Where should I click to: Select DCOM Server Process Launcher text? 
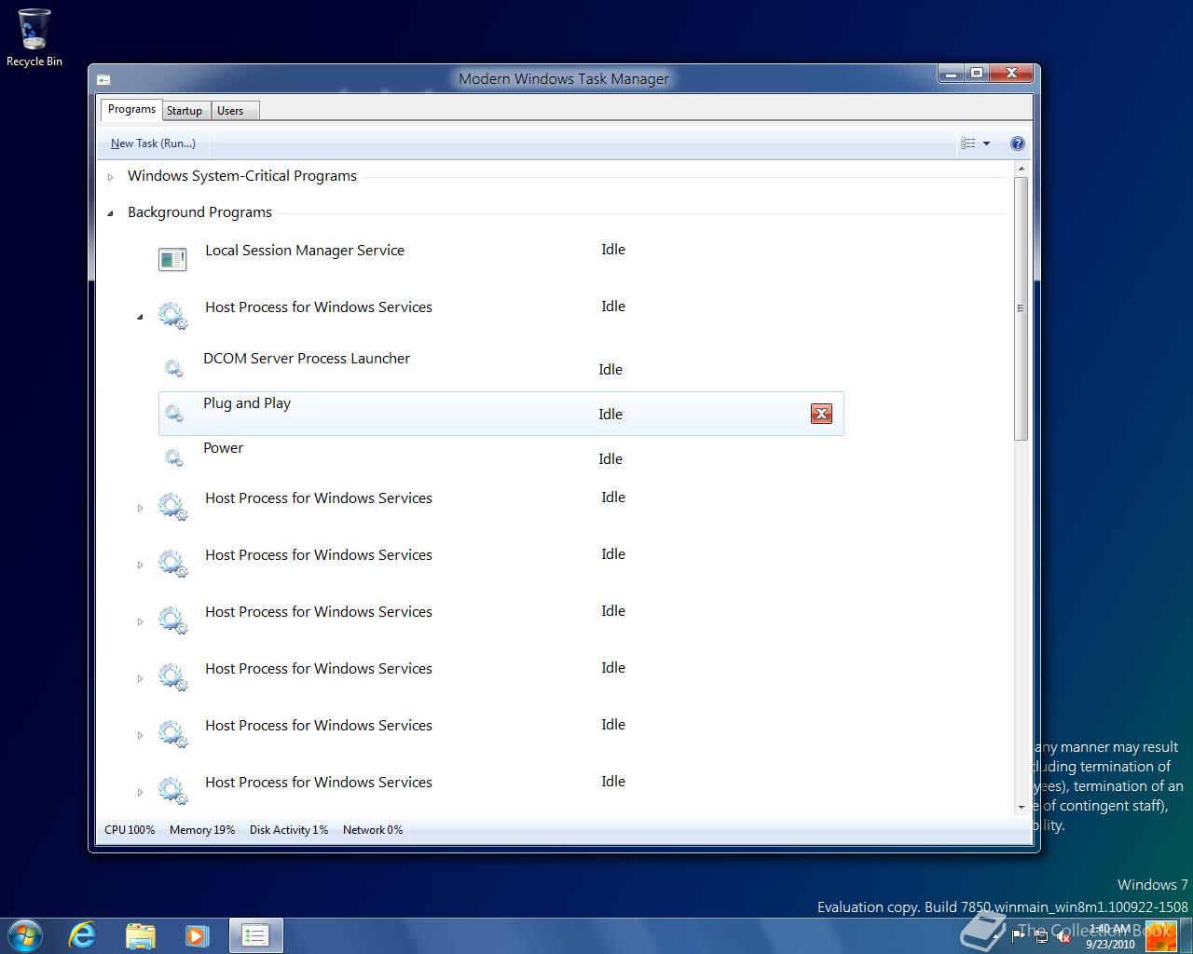(x=307, y=359)
